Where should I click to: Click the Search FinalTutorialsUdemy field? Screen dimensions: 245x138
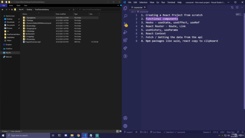click(99, 10)
